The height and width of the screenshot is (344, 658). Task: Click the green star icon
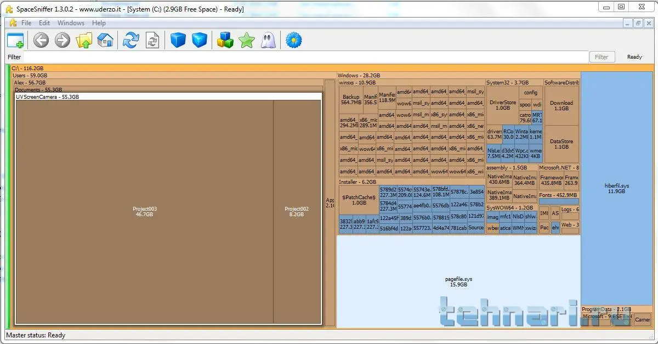click(x=247, y=40)
